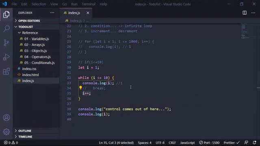Open the Help menu
260x146 pixels.
[x=103, y=4]
